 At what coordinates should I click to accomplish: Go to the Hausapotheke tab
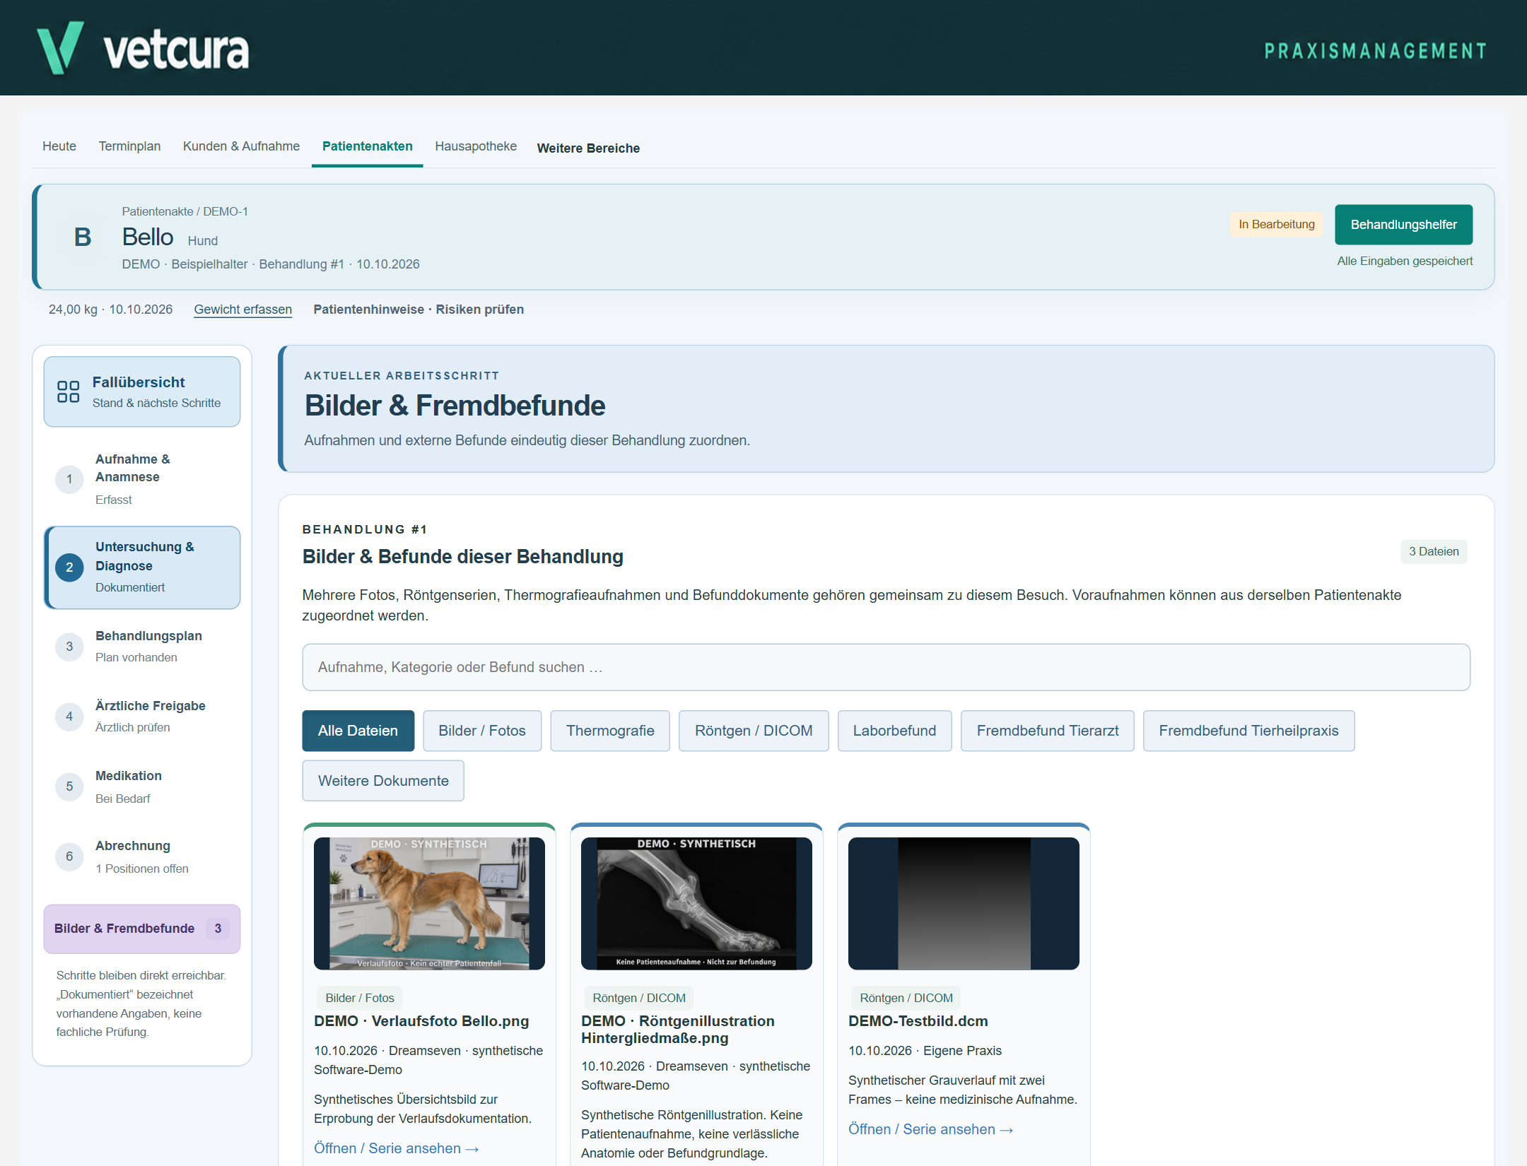(x=476, y=146)
